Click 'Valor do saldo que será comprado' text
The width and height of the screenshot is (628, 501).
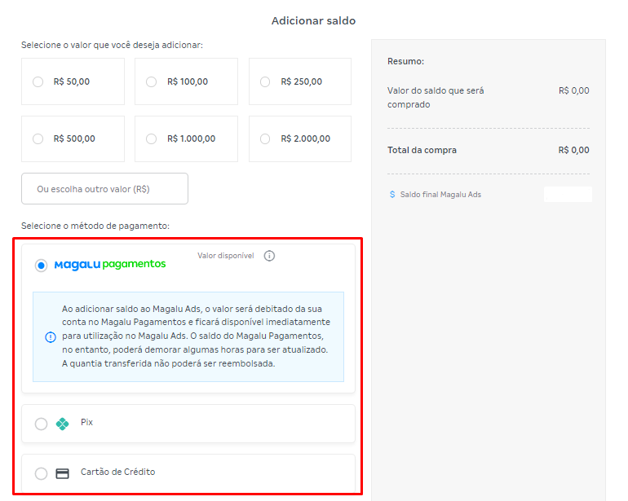(x=436, y=97)
